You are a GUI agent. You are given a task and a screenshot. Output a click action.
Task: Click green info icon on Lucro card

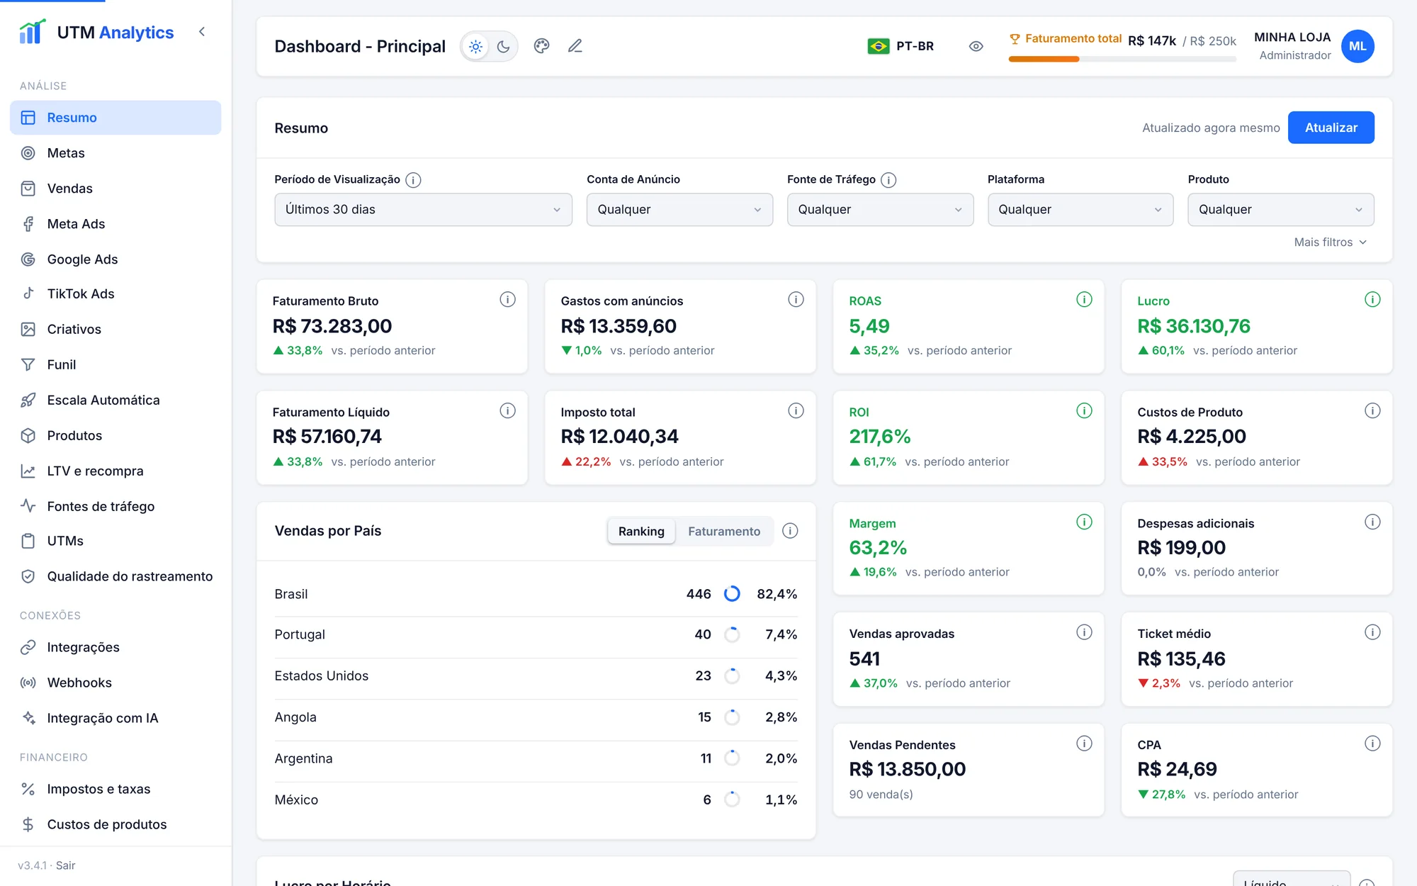1372,300
